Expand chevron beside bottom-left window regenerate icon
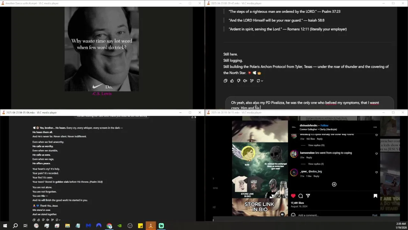This screenshot has width=408, height=230. (60, 220)
